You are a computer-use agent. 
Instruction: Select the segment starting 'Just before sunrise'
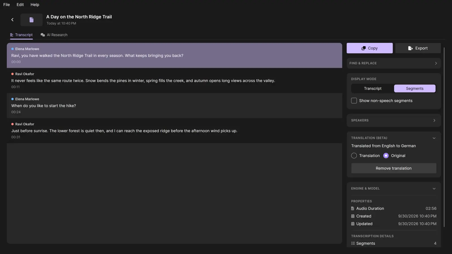tap(174, 131)
